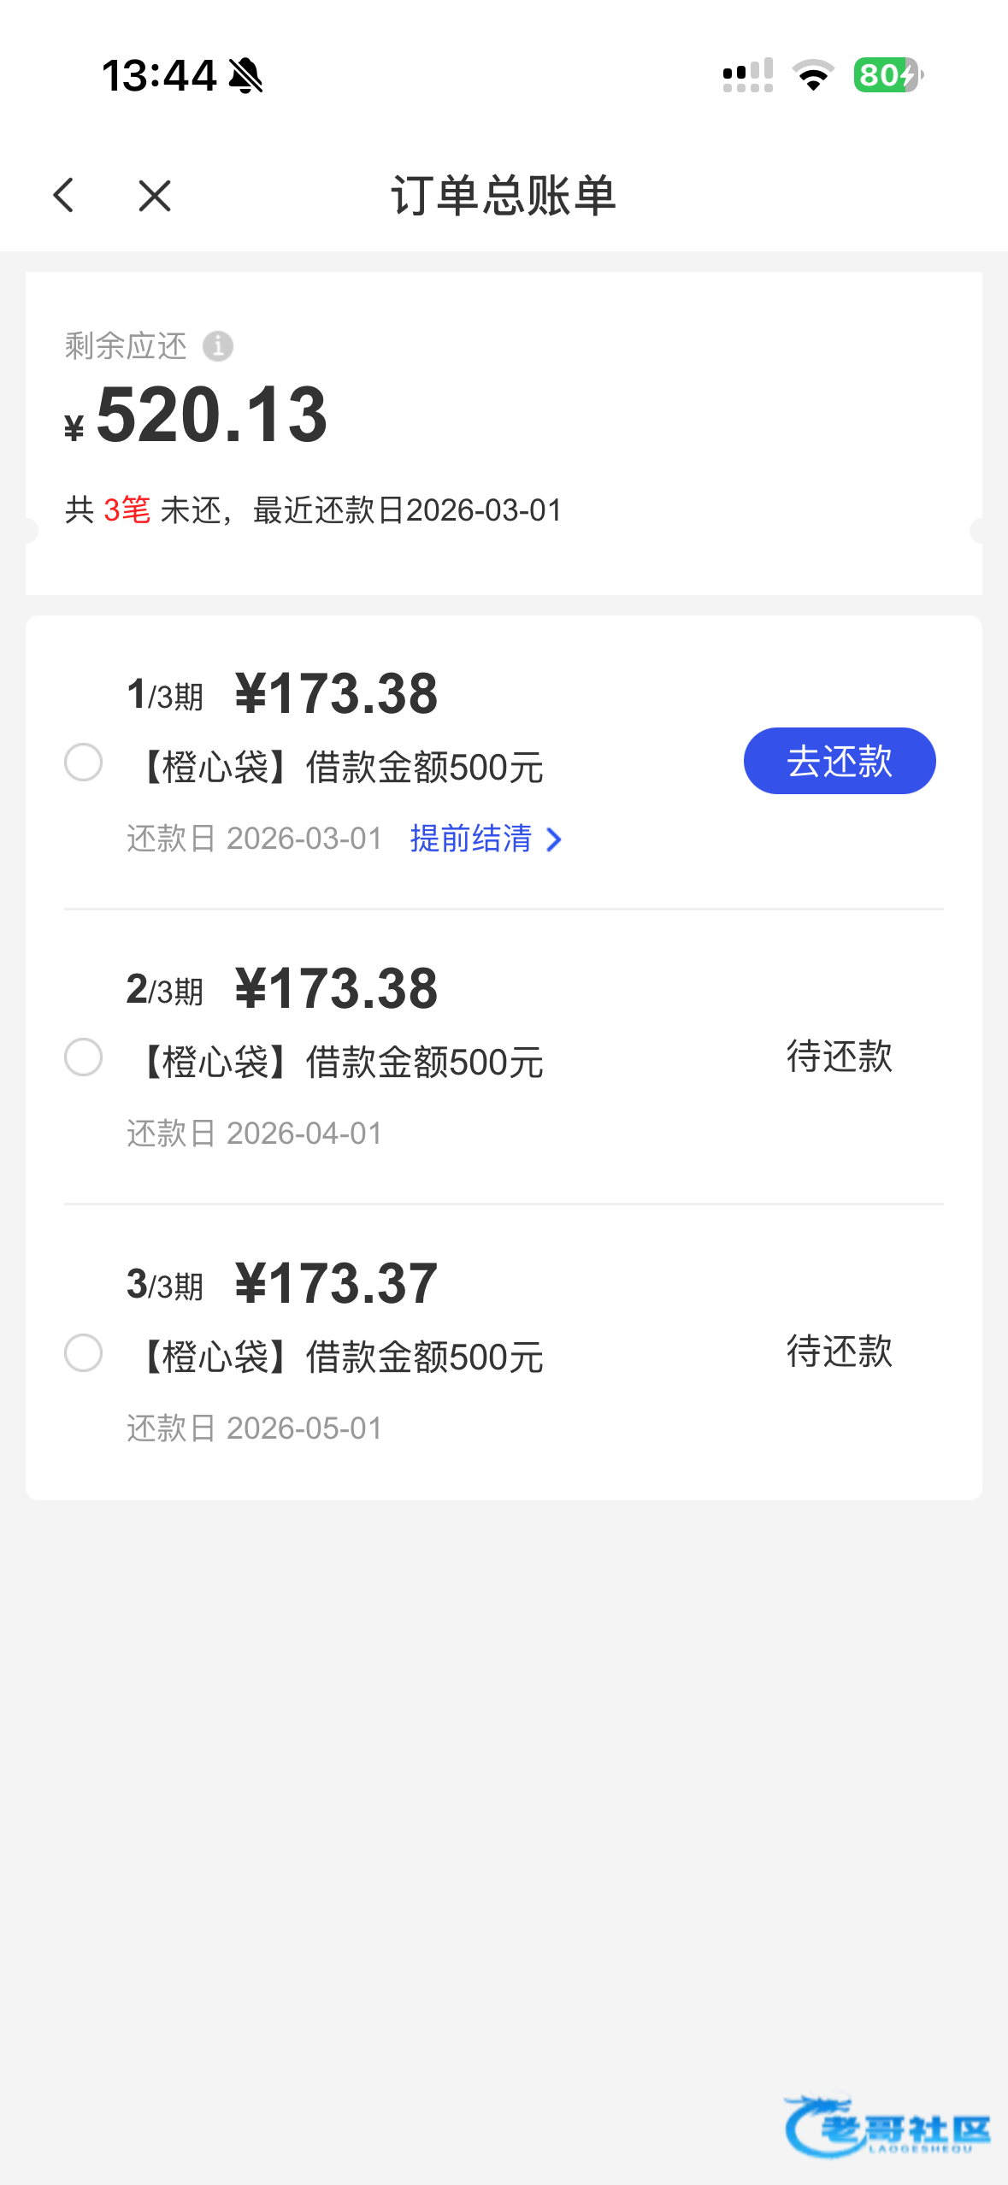Close the page with the X icon

pos(155,196)
